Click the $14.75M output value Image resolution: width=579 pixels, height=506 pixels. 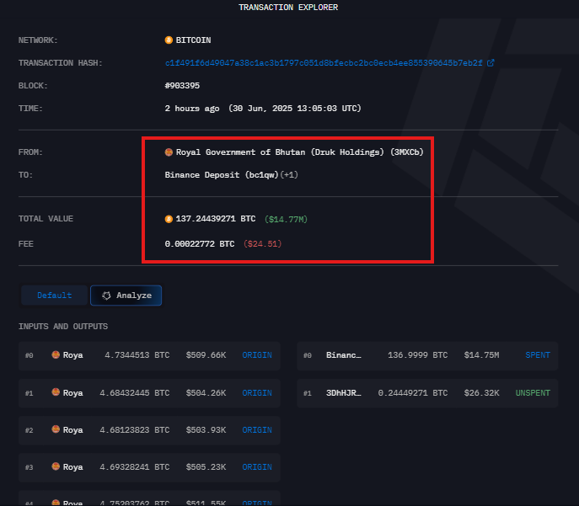point(481,355)
